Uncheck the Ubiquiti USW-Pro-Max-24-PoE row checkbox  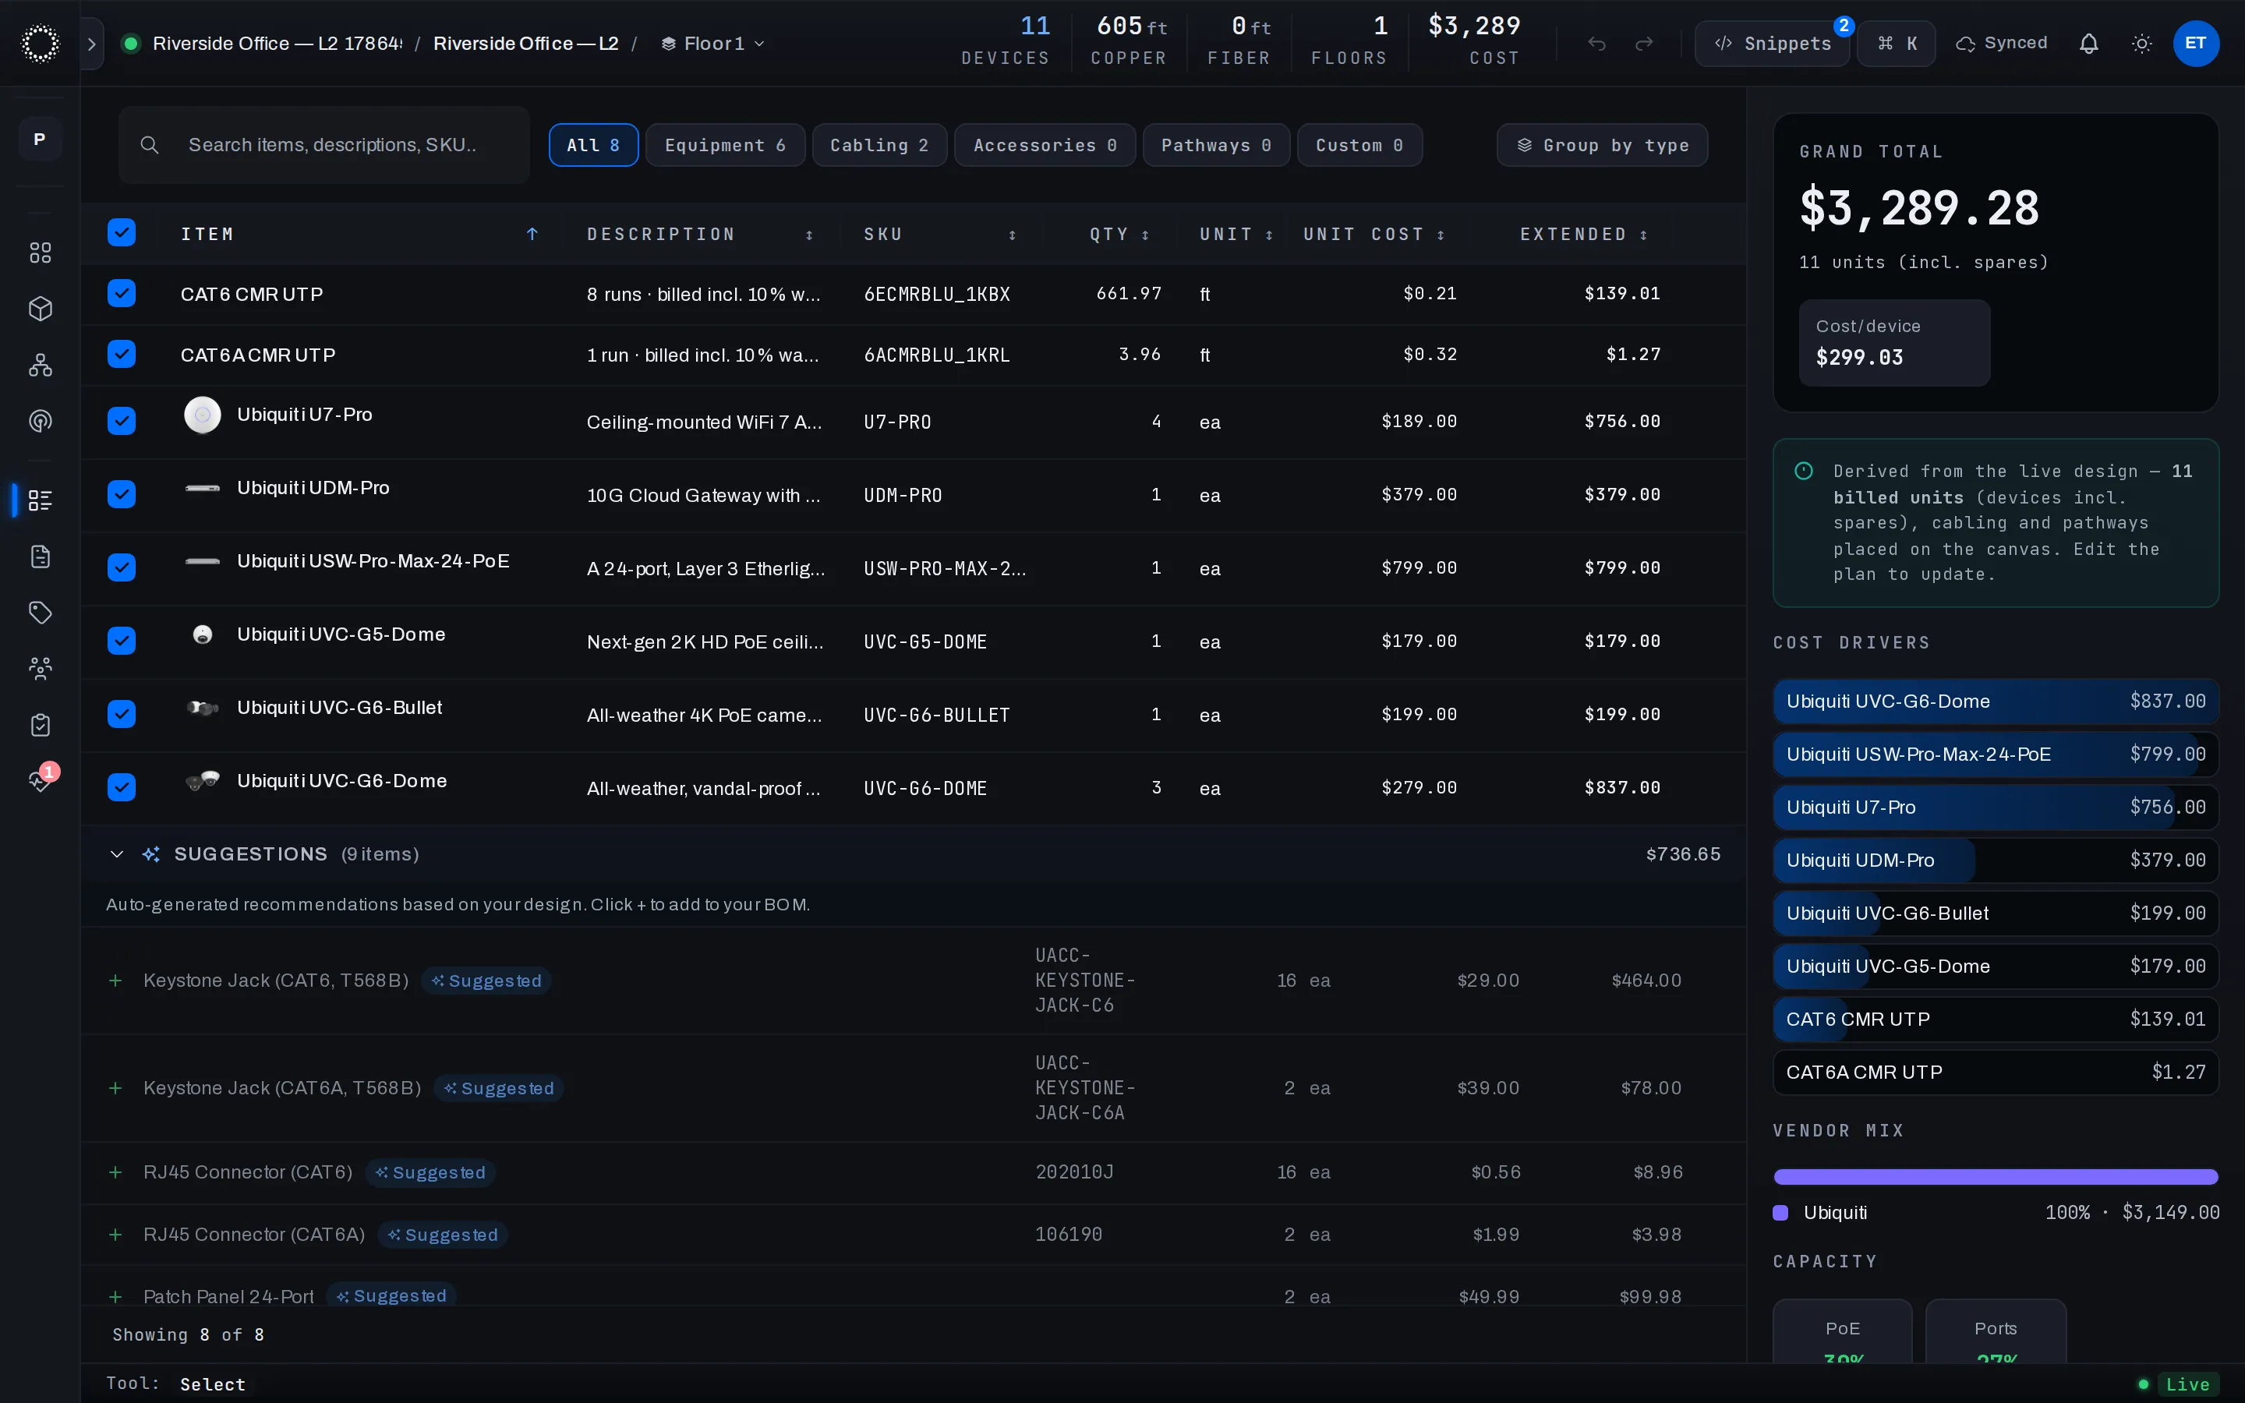tap(122, 568)
